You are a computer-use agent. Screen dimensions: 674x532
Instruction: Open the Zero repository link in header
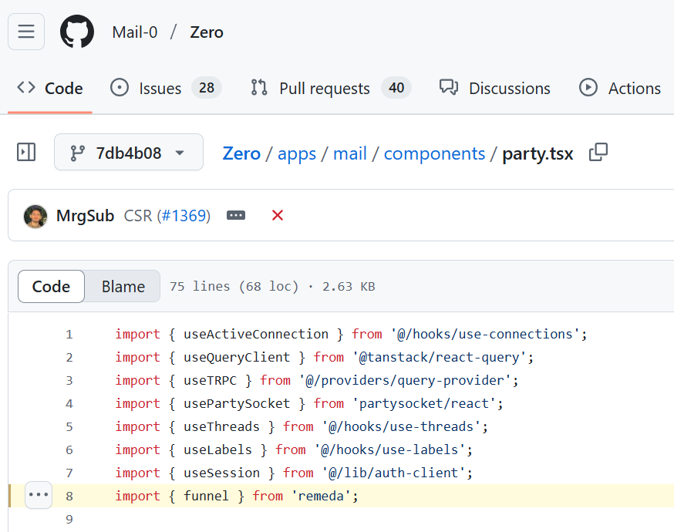207,32
